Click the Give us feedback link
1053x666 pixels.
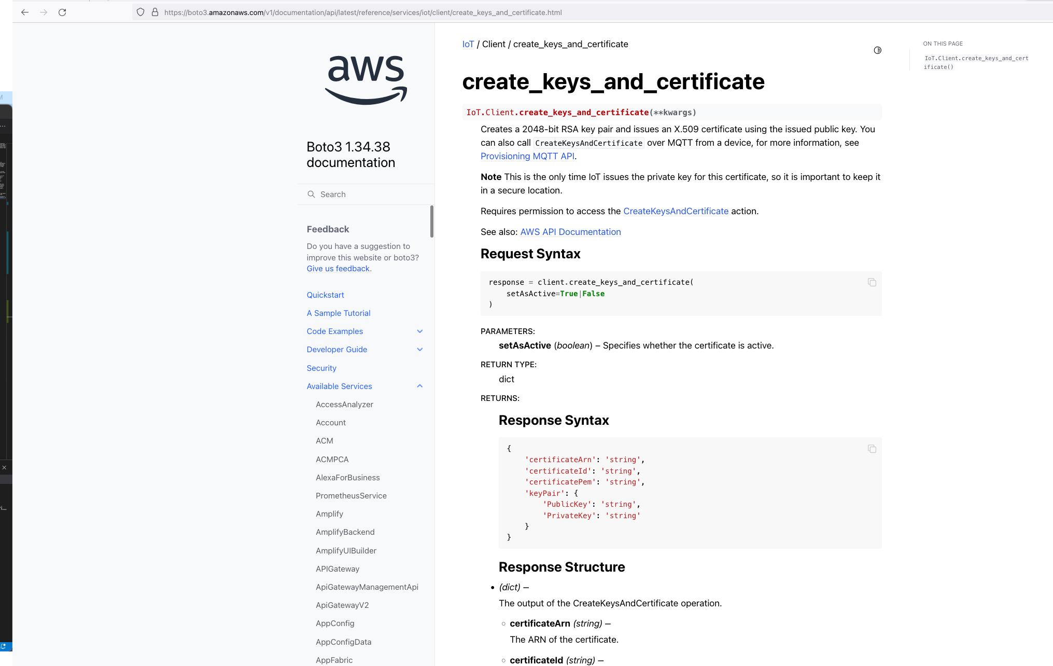[338, 269]
